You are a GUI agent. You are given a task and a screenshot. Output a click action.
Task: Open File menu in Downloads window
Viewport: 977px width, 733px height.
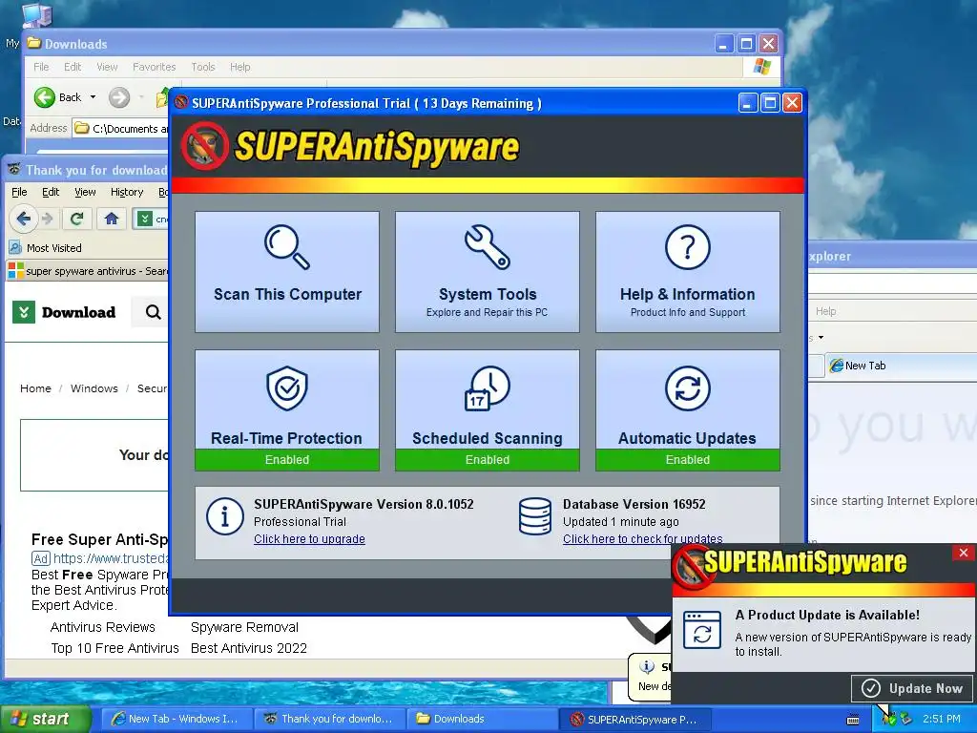click(x=41, y=67)
